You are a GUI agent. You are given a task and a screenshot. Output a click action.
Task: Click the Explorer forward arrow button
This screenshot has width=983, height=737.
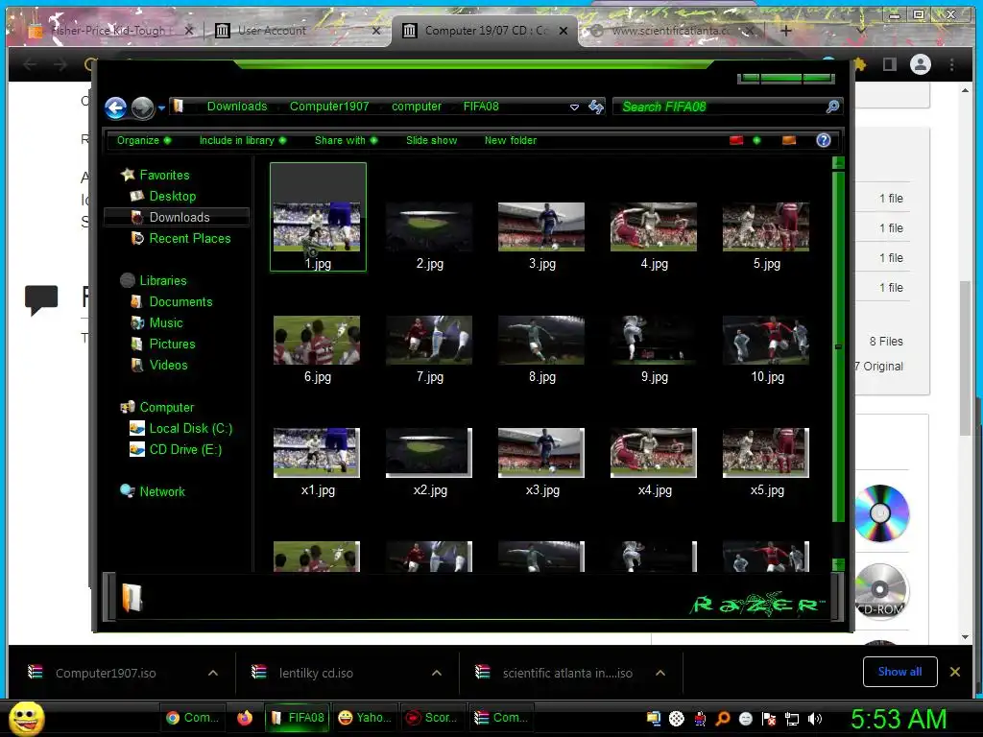pos(143,107)
